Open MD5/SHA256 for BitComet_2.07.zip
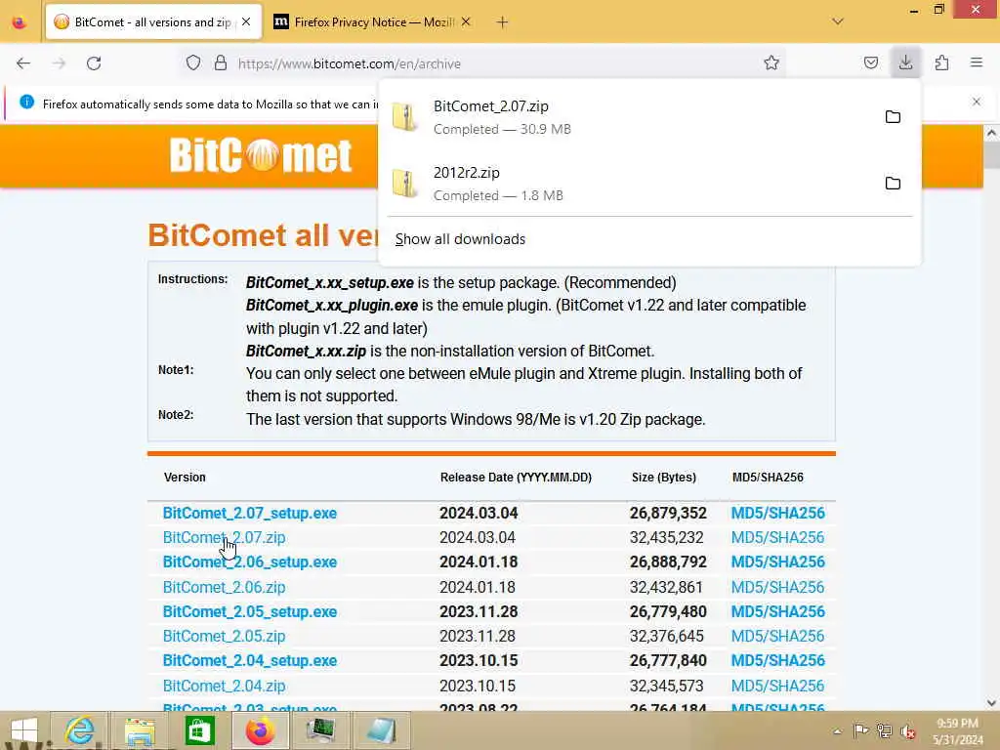1000x750 pixels. click(x=777, y=538)
